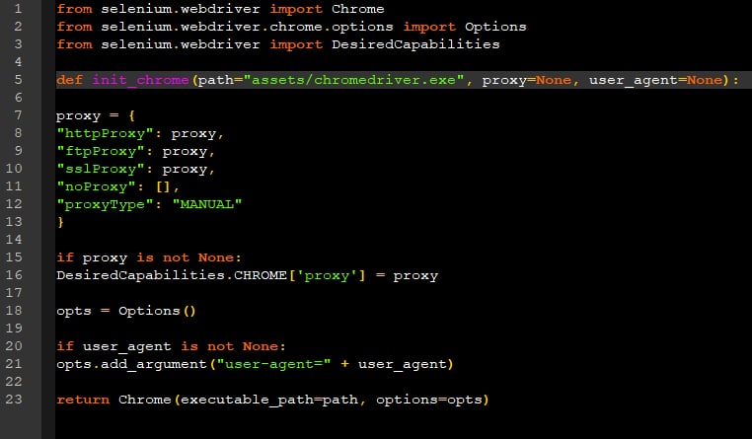This screenshot has height=439, width=752.
Task: Click line number 18 in the gutter
Action: [14, 311]
